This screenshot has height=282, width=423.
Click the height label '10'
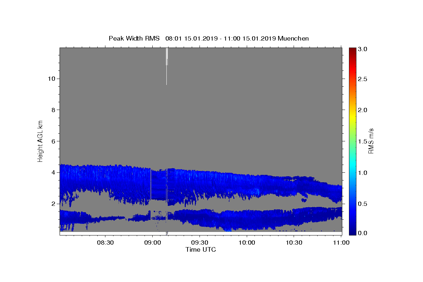click(x=51, y=79)
